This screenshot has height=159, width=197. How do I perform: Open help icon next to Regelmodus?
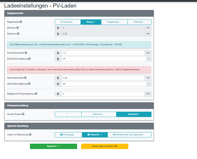point(21,22)
